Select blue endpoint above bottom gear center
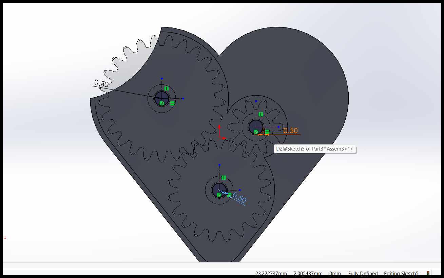Image resolution: width=444 pixels, height=278 pixels. pyautogui.click(x=219, y=165)
